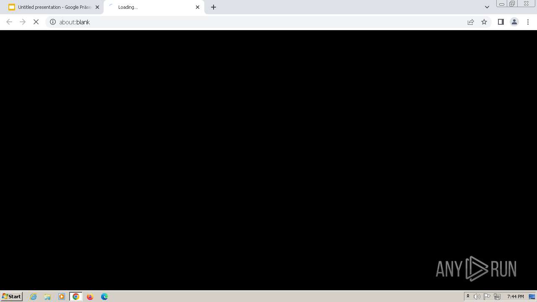Go back to previous page
Screen dimensions: 537x302
9,22
